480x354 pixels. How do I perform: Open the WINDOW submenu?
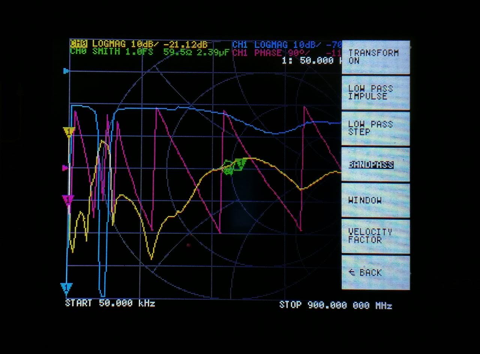click(x=375, y=200)
